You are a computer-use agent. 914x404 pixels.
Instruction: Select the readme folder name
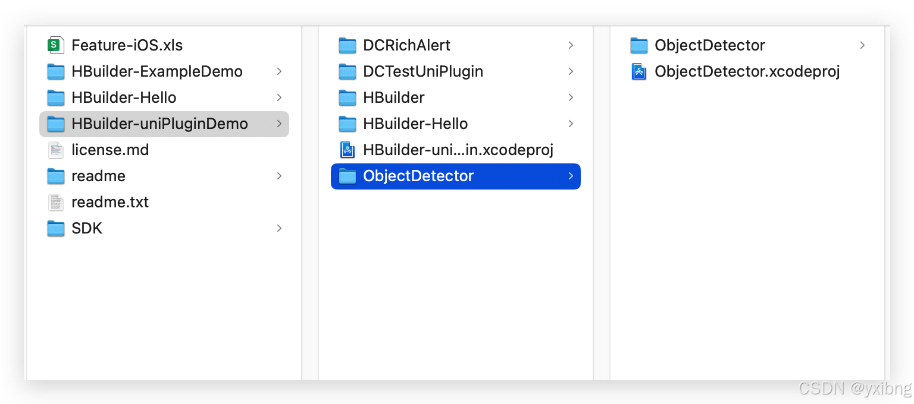98,176
